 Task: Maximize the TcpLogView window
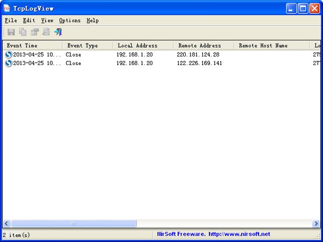(x=303, y=9)
